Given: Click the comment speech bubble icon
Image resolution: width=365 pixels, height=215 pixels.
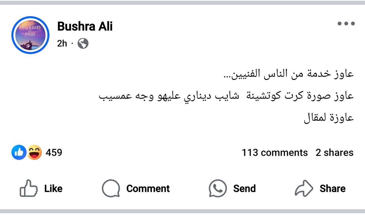Looking at the screenshot, I should (x=111, y=189).
